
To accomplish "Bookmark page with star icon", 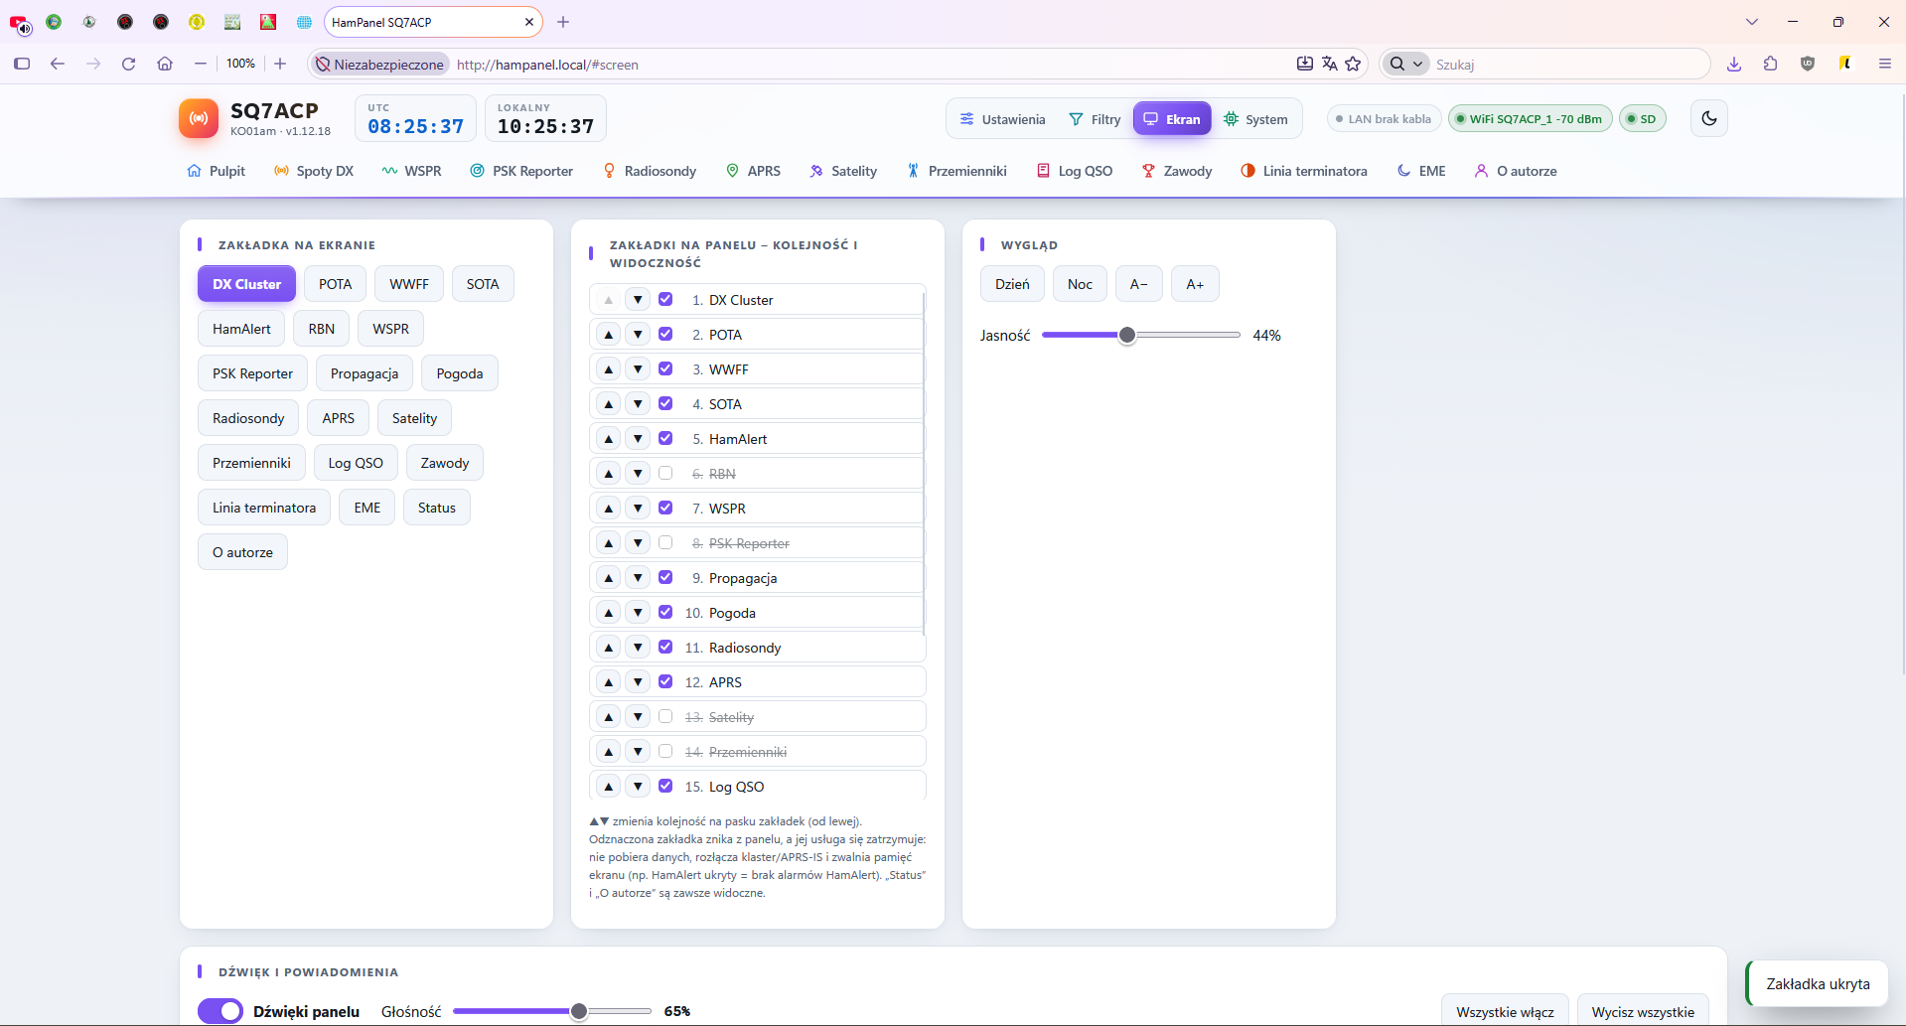I will click(1353, 64).
